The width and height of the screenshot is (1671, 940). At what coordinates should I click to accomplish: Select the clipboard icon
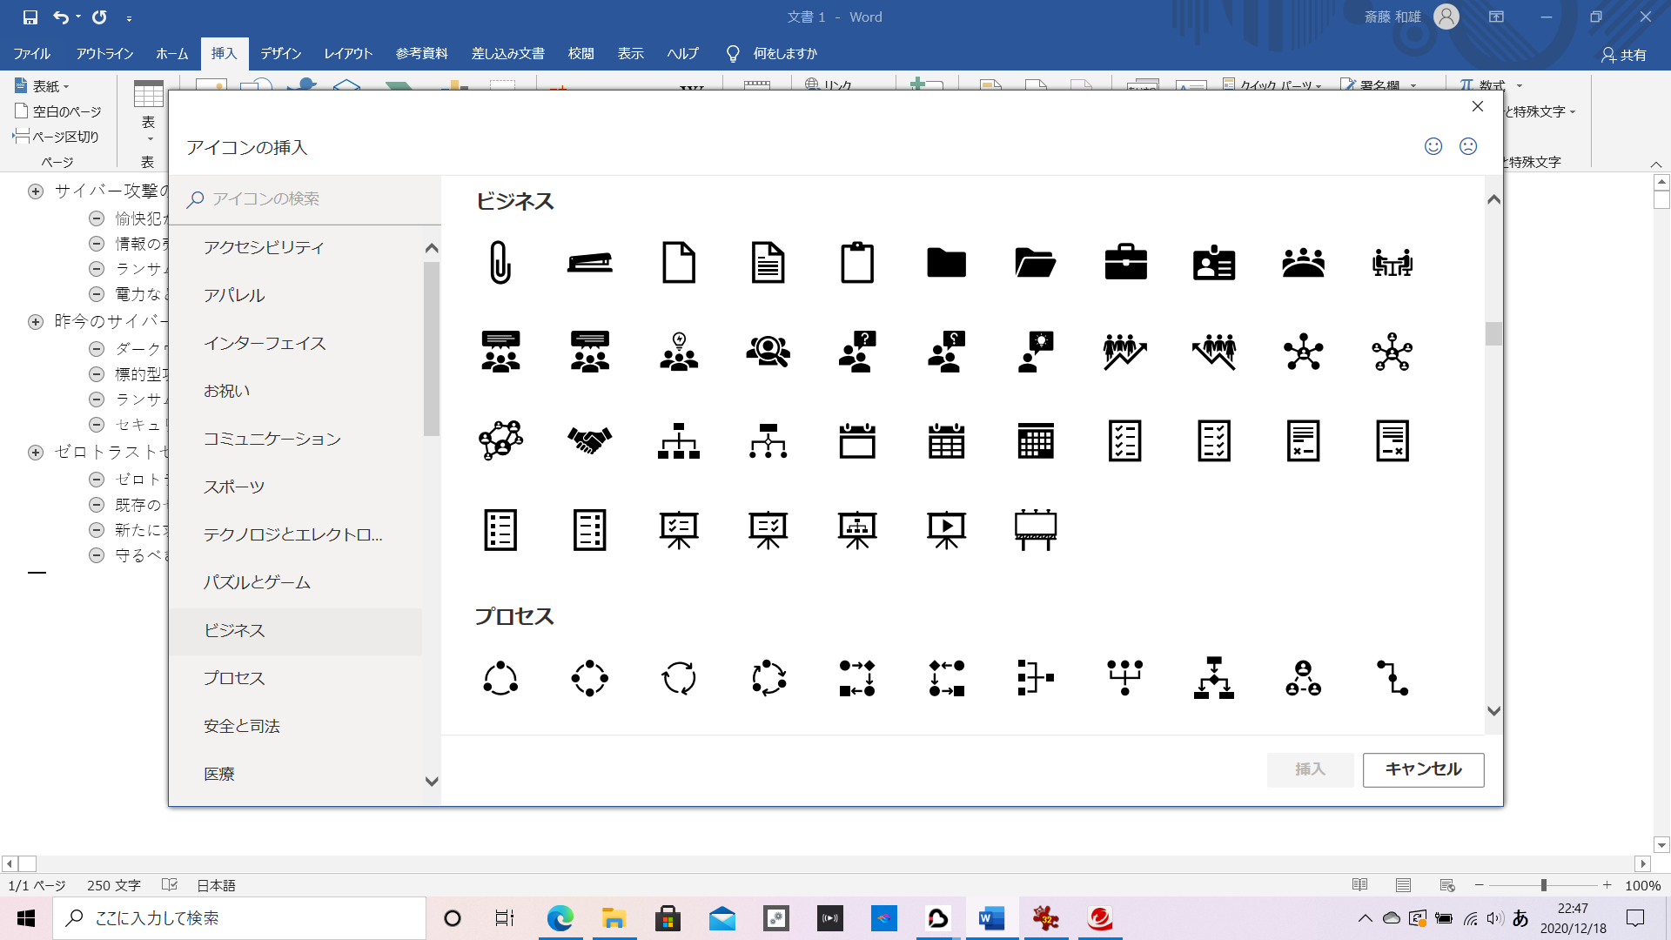pyautogui.click(x=857, y=262)
